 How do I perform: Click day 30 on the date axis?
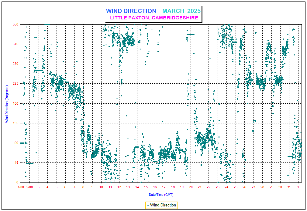coord(280,187)
